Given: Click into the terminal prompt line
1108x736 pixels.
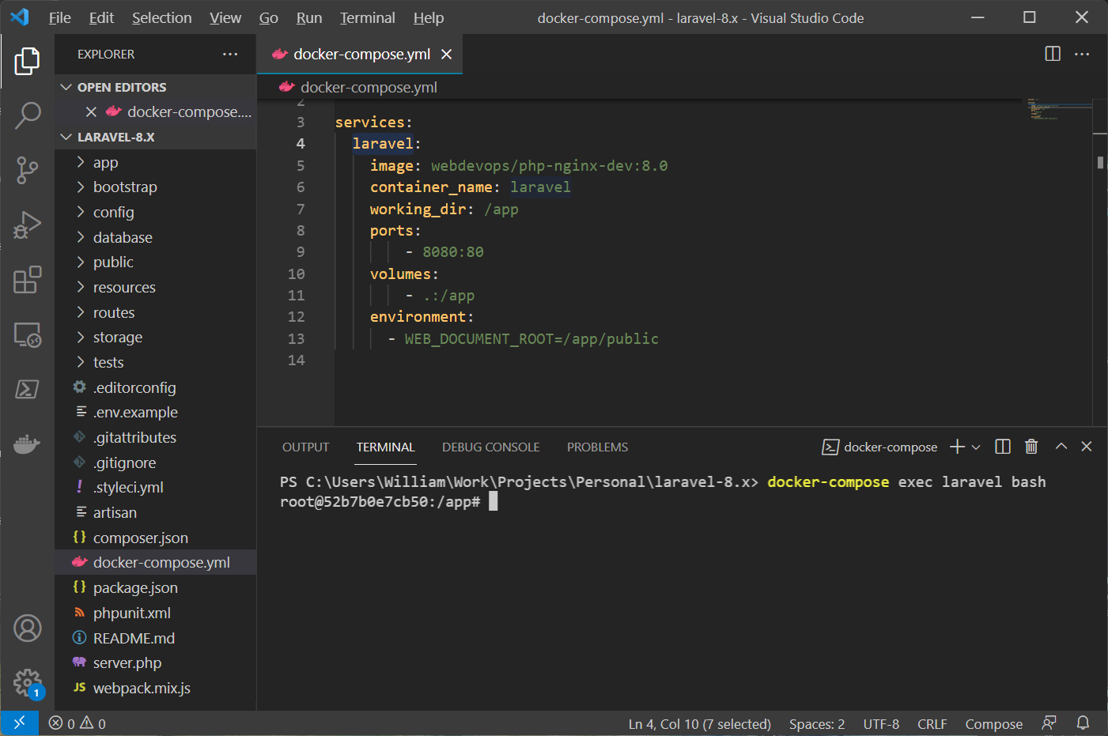Looking at the screenshot, I should click(388, 501).
